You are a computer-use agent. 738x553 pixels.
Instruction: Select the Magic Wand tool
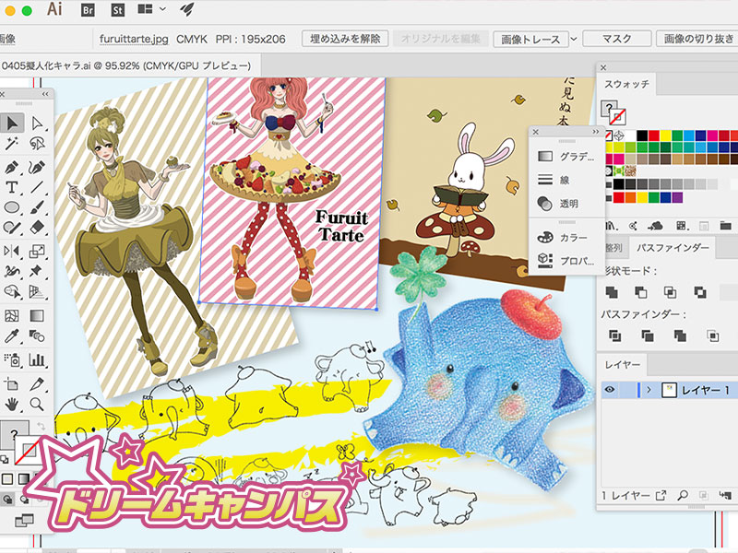12,144
